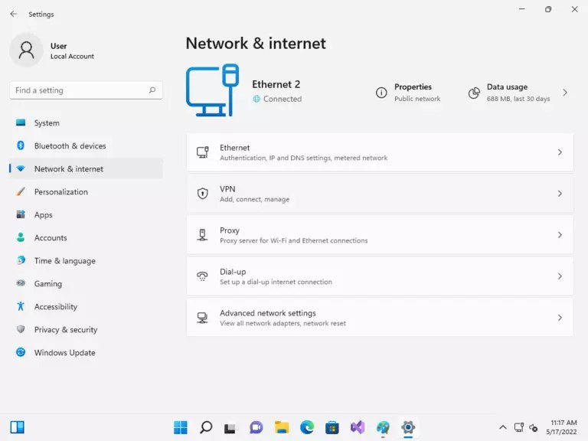Open Microsoft Store from taskbar
Screen dimensions: 588x441
pyautogui.click(x=332, y=427)
